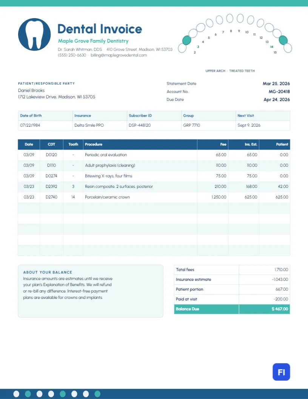Click the Upper Arch Treated Teeth caption
This screenshot has width=308, height=399.
click(x=230, y=71)
